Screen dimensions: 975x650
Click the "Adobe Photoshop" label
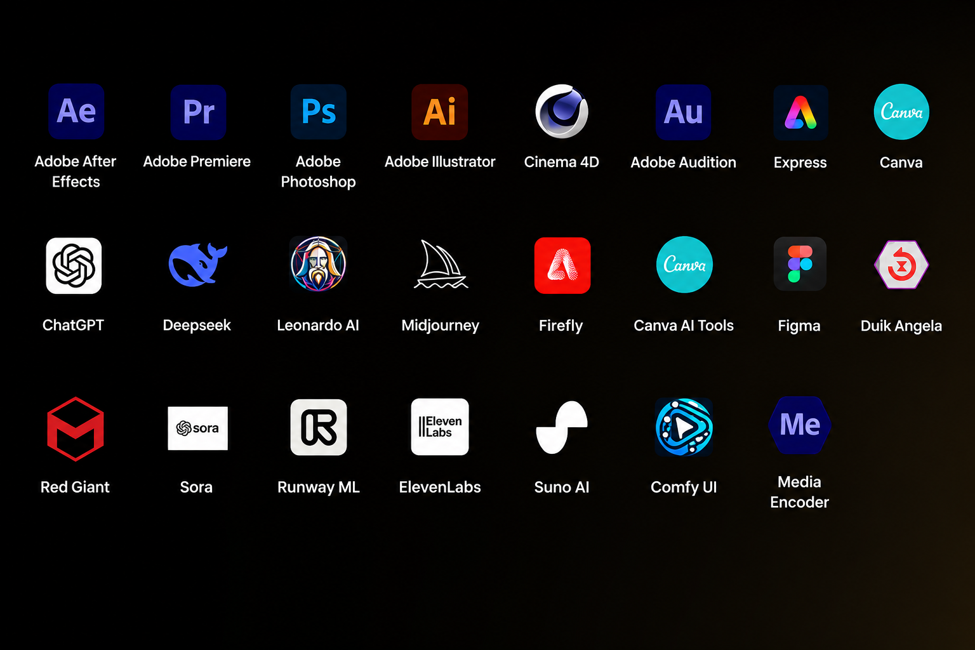tap(318, 171)
